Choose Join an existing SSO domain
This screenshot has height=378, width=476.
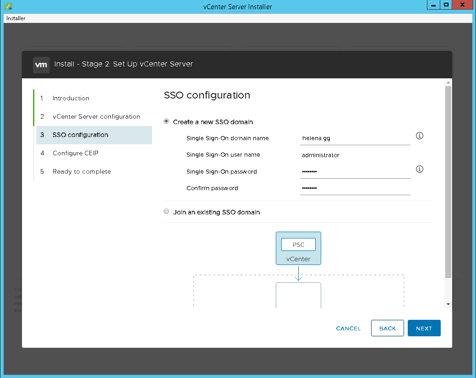pos(166,212)
